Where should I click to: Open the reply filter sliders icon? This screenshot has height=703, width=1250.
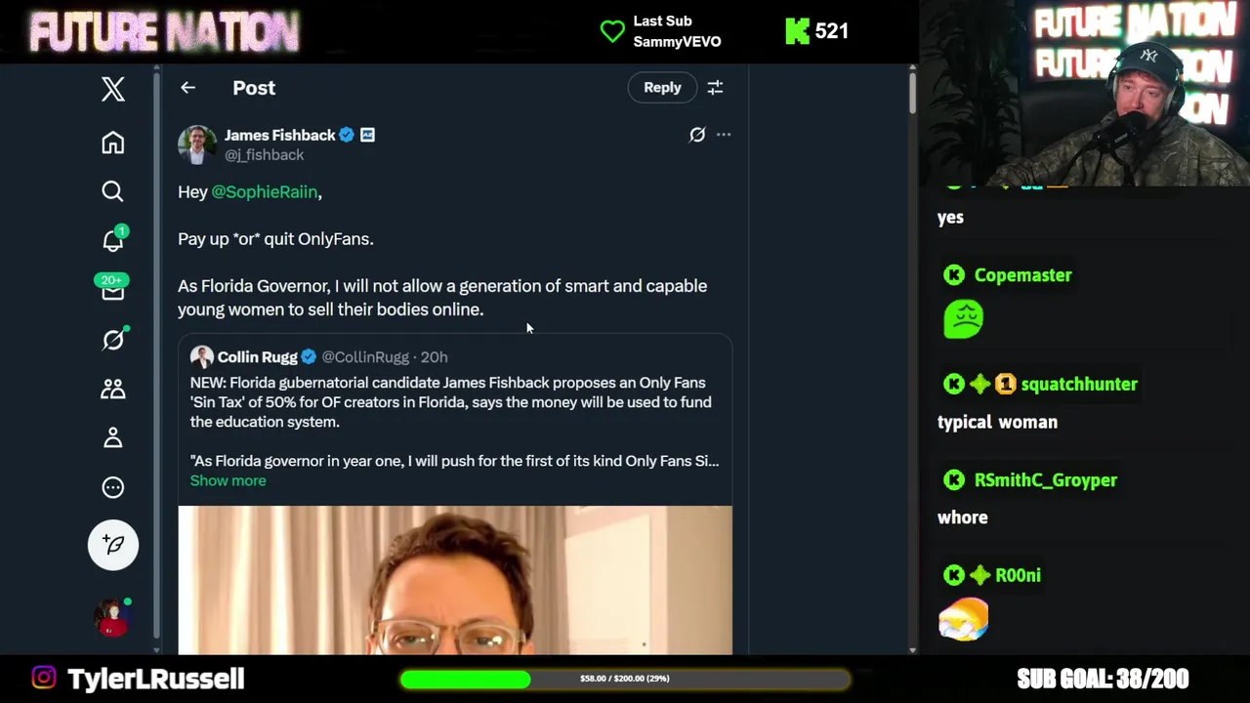click(x=715, y=88)
